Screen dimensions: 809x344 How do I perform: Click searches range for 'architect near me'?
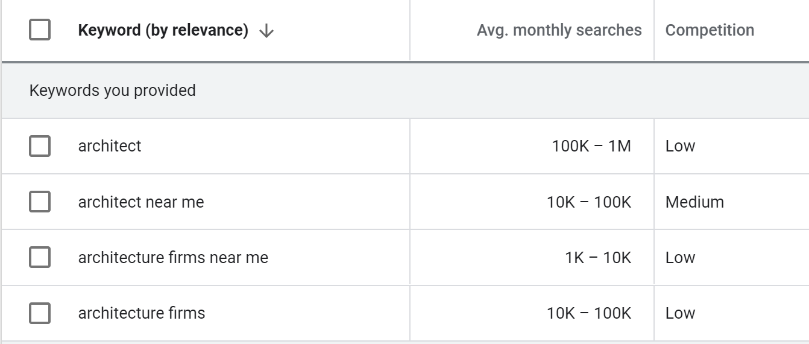pyautogui.click(x=588, y=202)
